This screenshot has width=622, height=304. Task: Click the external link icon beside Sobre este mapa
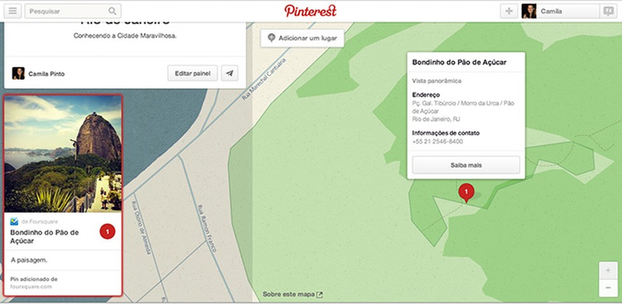coord(319,295)
